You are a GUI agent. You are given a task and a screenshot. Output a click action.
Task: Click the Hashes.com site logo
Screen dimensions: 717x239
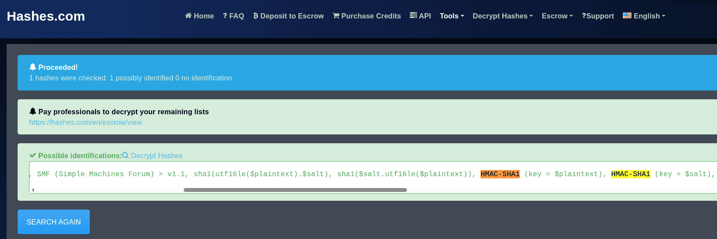coord(46,16)
